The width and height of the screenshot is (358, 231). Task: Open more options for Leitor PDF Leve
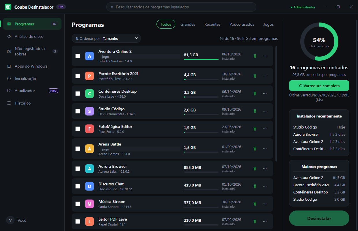pyautogui.click(x=265, y=221)
